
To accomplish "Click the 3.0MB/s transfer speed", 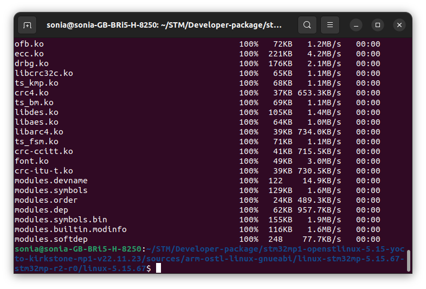I will coord(324,161).
